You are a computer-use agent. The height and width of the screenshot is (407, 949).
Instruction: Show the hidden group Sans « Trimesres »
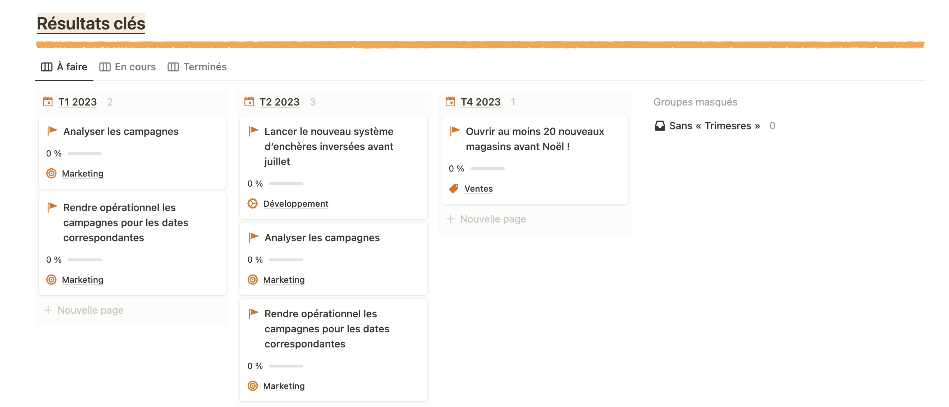point(714,126)
